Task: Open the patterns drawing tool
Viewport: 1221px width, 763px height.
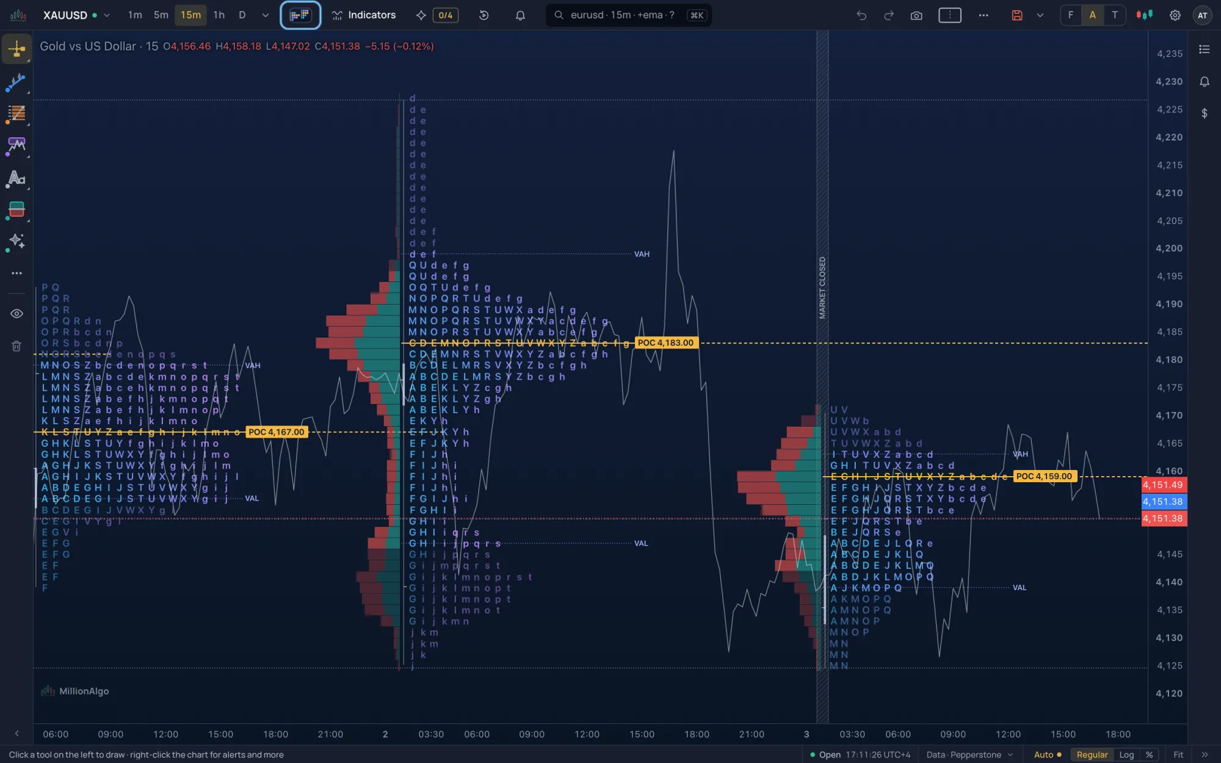Action: [x=16, y=145]
